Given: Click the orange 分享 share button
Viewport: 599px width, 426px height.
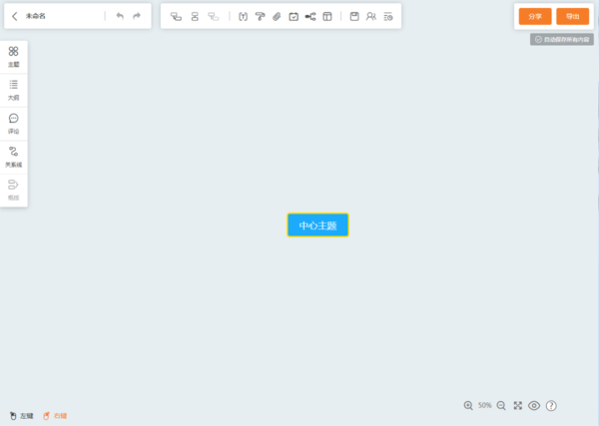Looking at the screenshot, I should [x=535, y=16].
